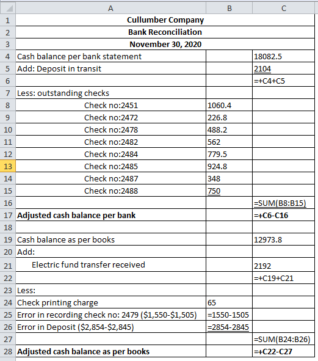Image resolution: width=318 pixels, height=361 pixels.
Task: Select the 779.5 amount cell
Action: pos(229,154)
